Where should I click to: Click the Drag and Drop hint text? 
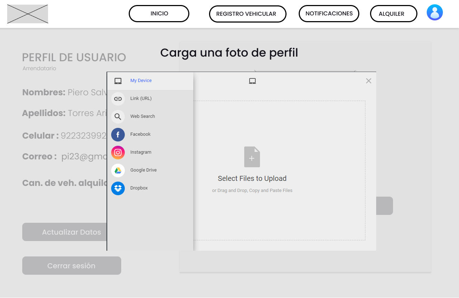click(252, 191)
